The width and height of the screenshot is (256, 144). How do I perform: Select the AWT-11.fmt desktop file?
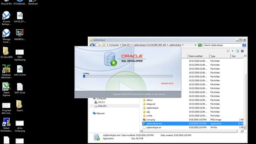20,70
